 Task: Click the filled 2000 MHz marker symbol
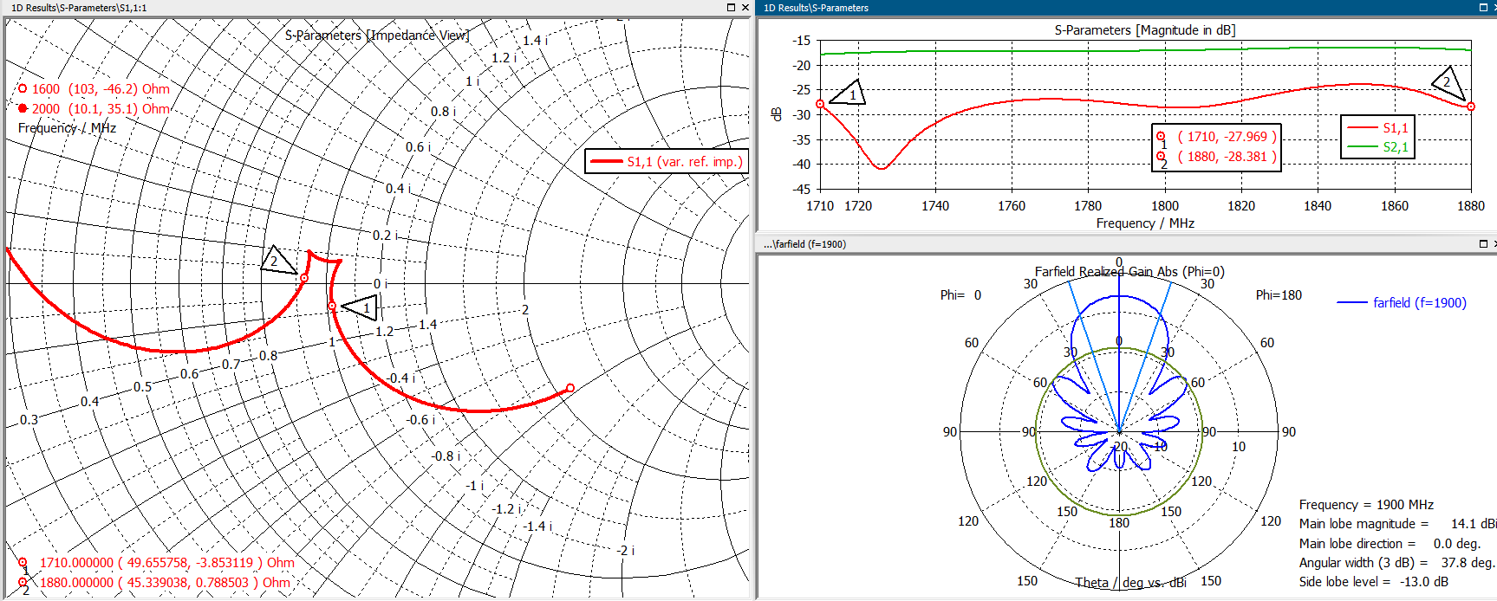click(23, 108)
